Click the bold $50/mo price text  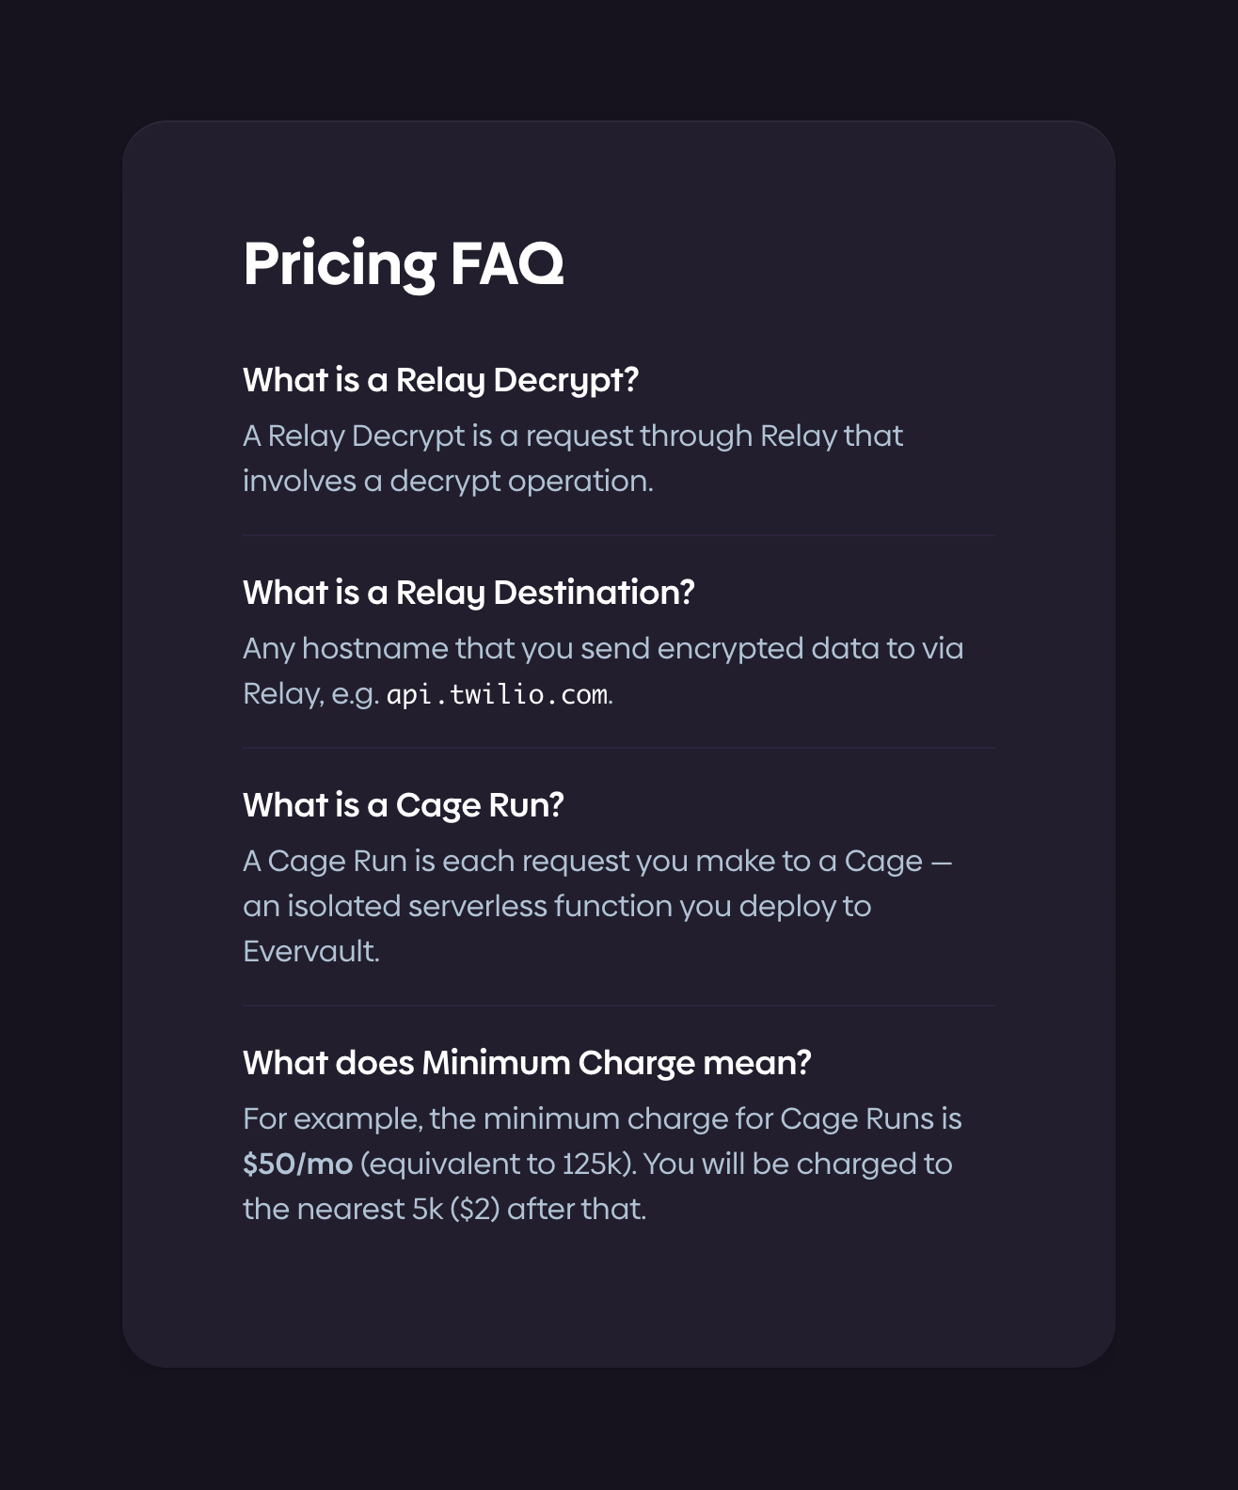(x=297, y=1165)
